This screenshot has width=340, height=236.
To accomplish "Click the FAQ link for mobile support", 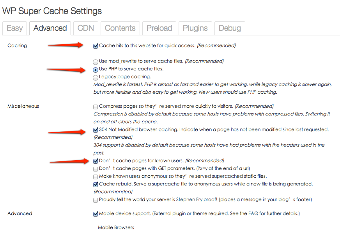I will click(x=253, y=213).
